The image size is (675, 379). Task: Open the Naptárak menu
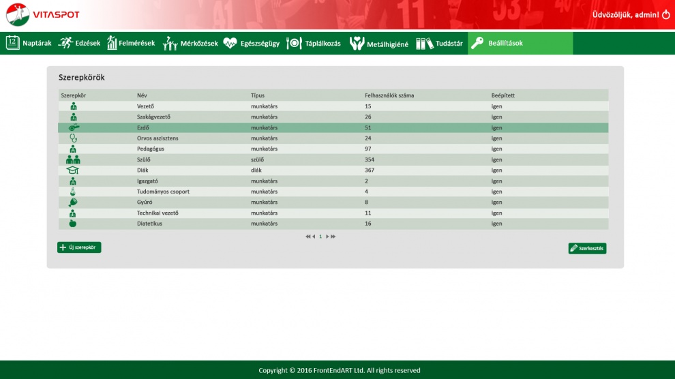point(29,43)
